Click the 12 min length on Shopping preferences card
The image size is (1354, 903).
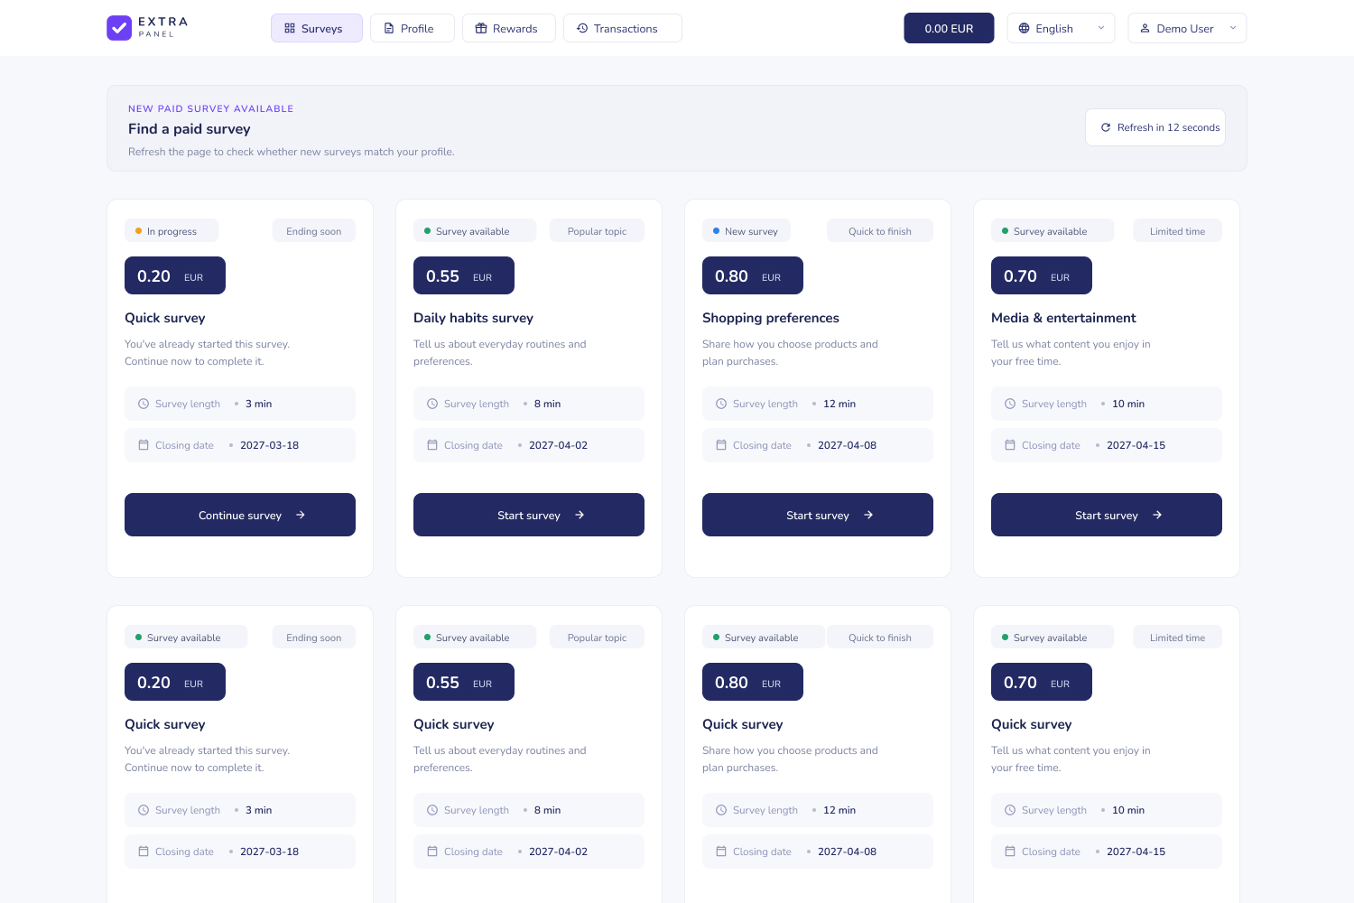[839, 404]
